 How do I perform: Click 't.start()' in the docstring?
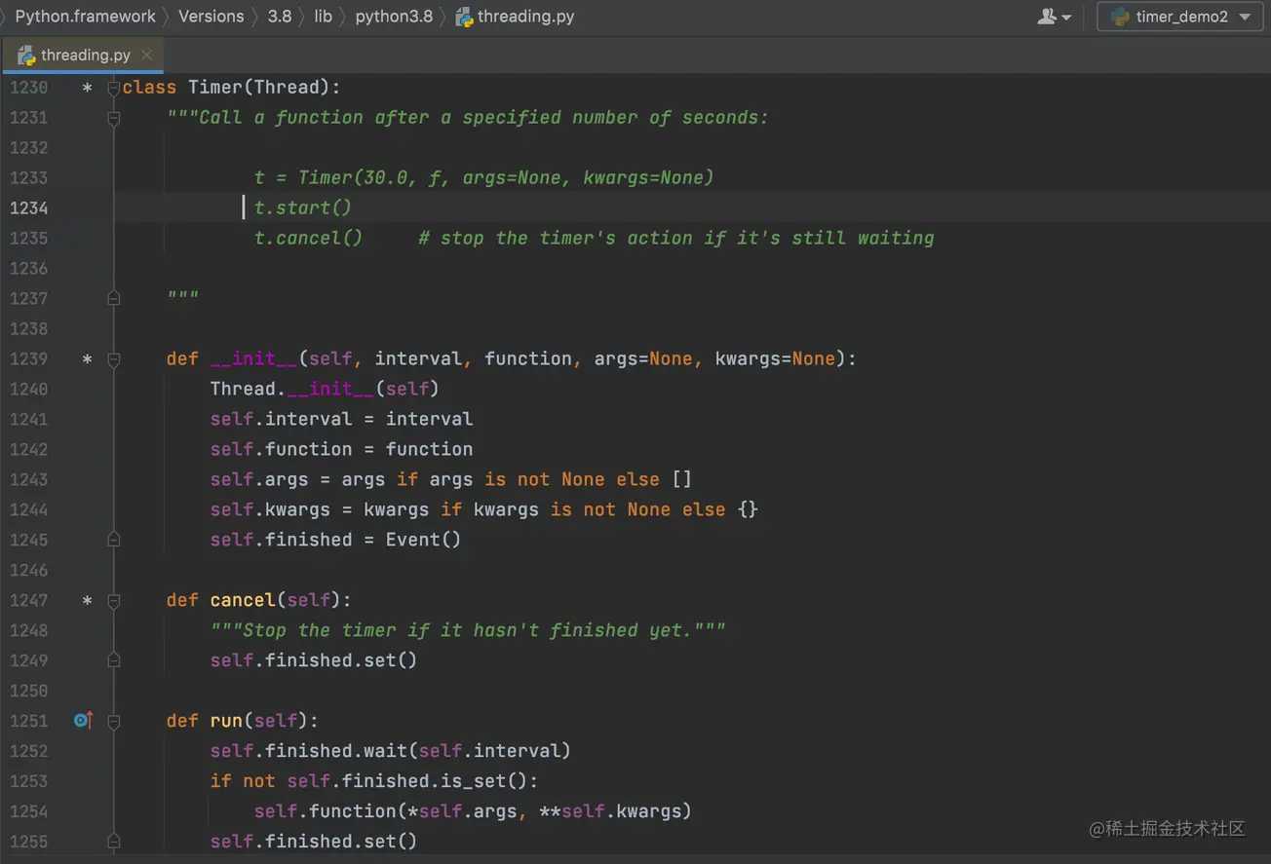[303, 207]
